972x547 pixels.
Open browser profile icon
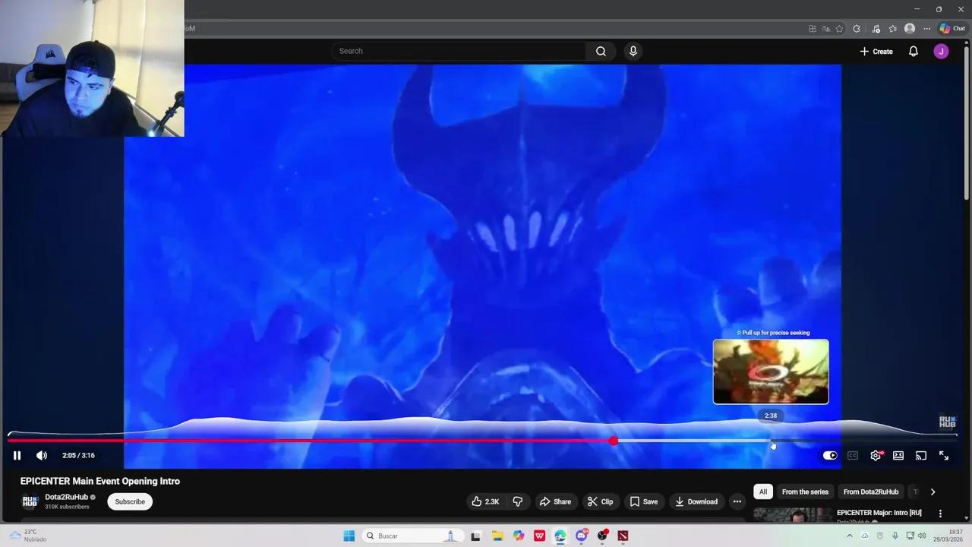(910, 29)
